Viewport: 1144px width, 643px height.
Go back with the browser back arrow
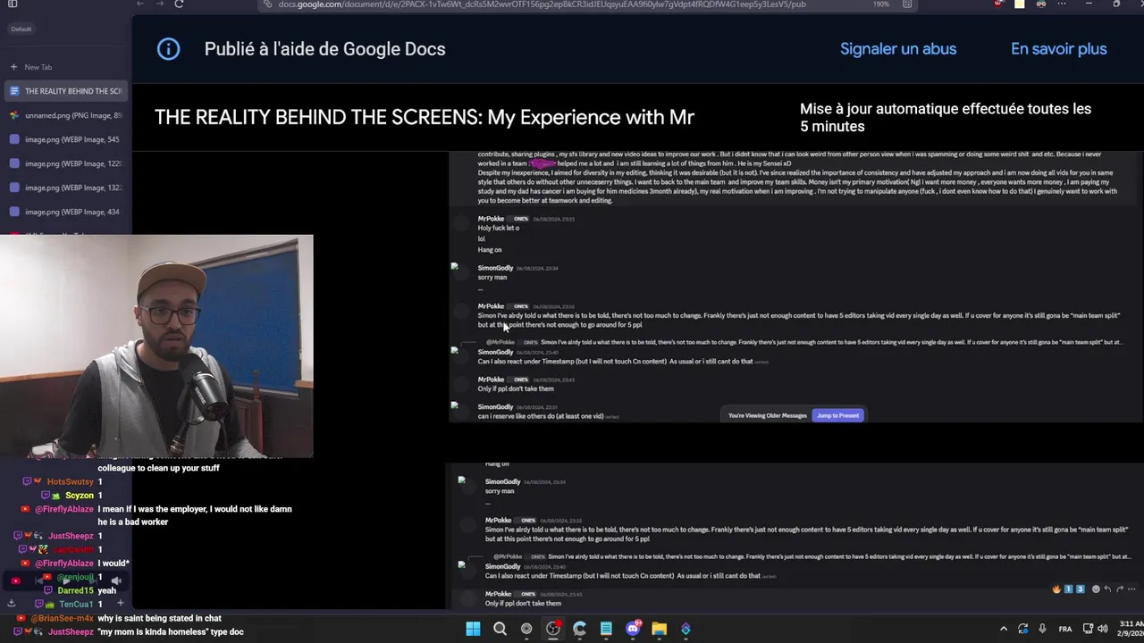139,4
